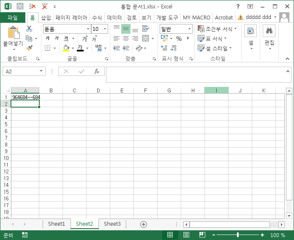Click the text orientation icon
The height and width of the screenshot is (240, 294).
coord(139,48)
